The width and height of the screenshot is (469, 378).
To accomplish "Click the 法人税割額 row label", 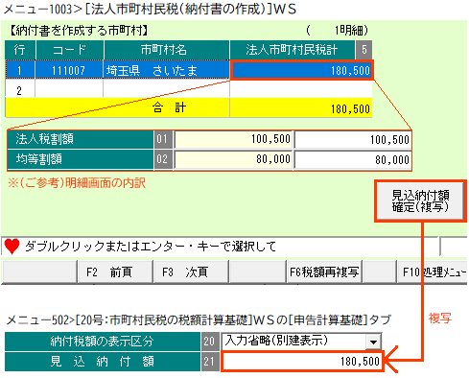I will 81,139.
